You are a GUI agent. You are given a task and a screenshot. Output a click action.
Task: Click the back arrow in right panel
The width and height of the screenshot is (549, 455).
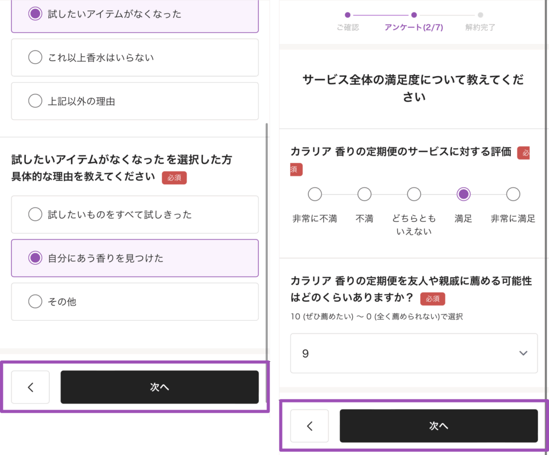click(309, 426)
